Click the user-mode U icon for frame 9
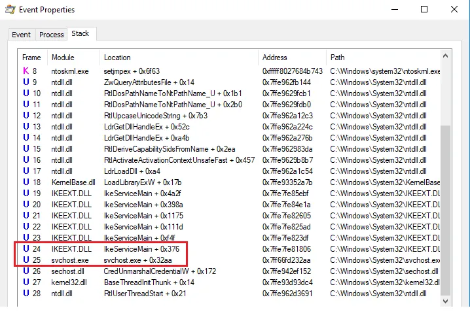Image resolution: width=470 pixels, height=323 pixels. [26, 82]
